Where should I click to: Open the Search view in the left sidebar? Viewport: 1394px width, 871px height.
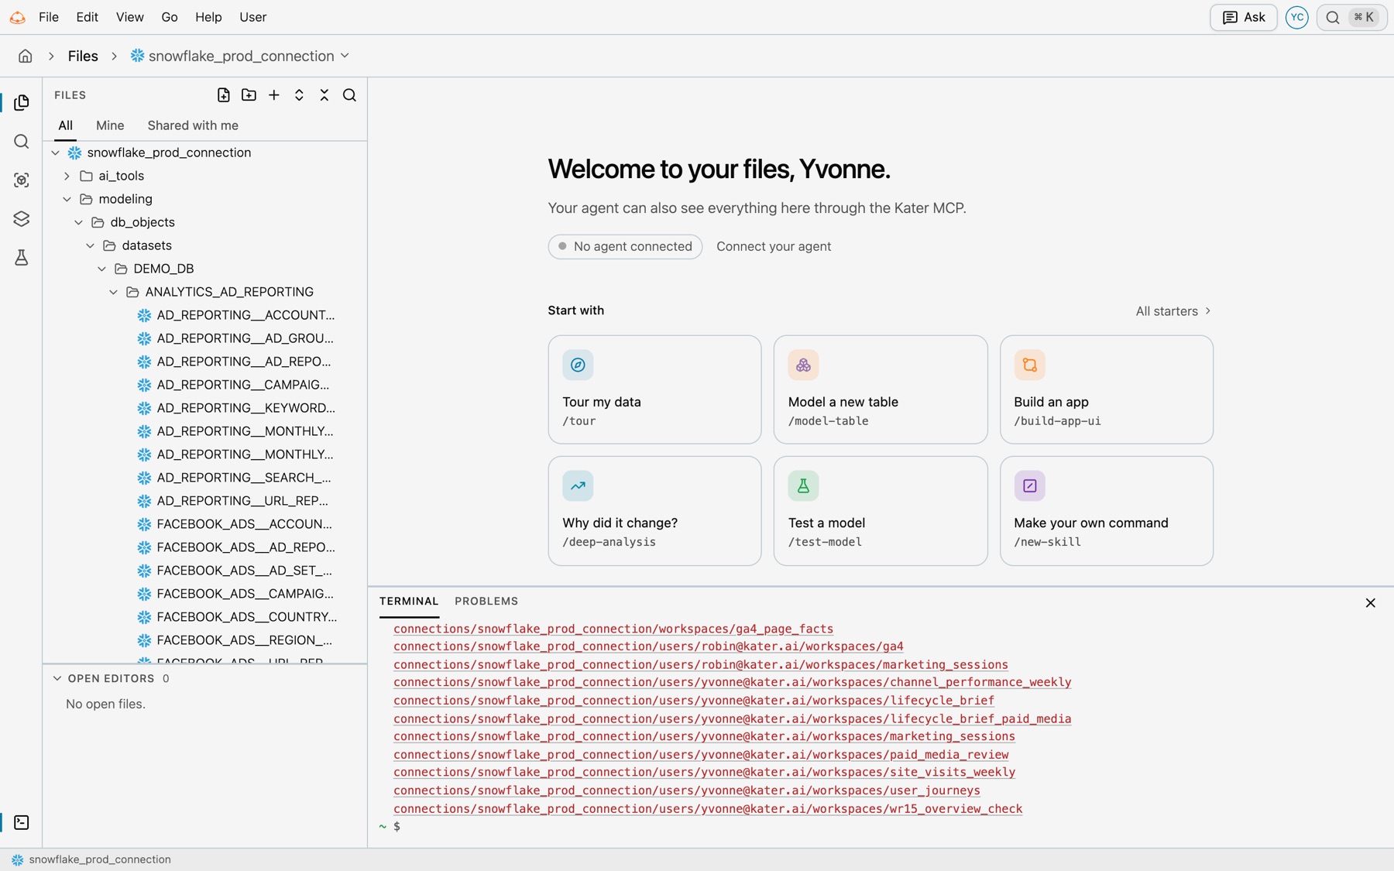coord(22,141)
